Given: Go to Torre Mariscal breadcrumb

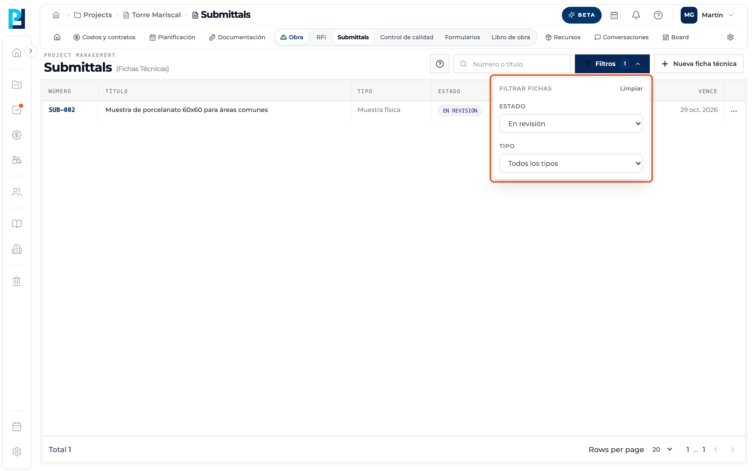Looking at the screenshot, I should point(152,15).
